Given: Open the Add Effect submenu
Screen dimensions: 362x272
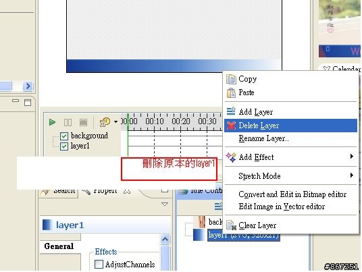Looking at the screenshot, I should 290,157.
